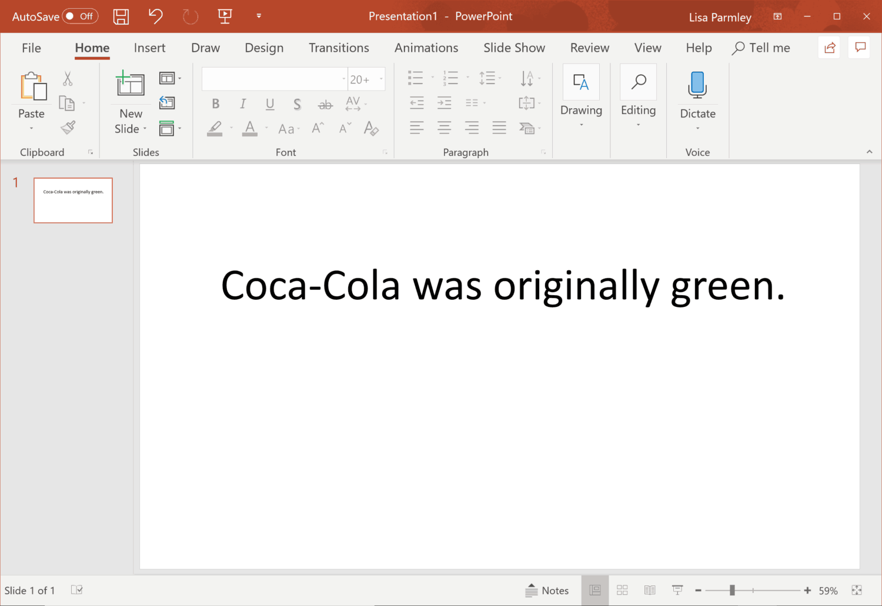Toggle the Notes pane
882x606 pixels.
coord(547,590)
